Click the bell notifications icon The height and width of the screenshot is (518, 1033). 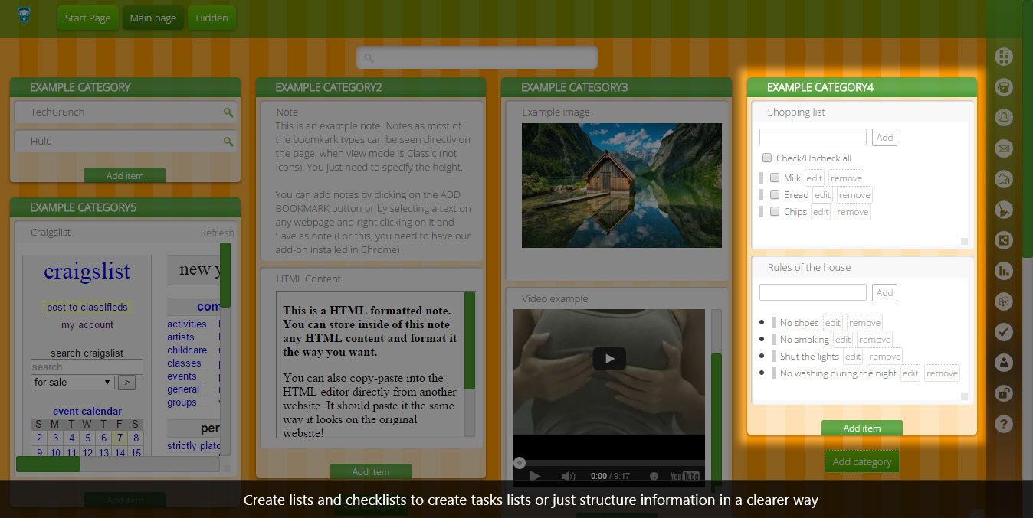point(1003,118)
